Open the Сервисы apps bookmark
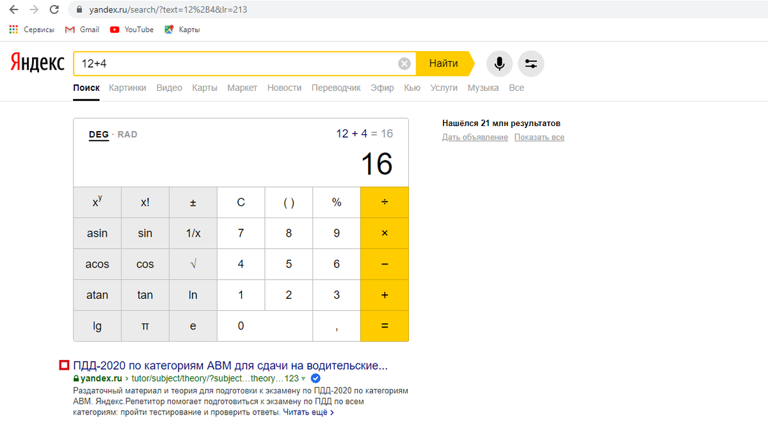768x435 pixels. pyautogui.click(x=32, y=29)
